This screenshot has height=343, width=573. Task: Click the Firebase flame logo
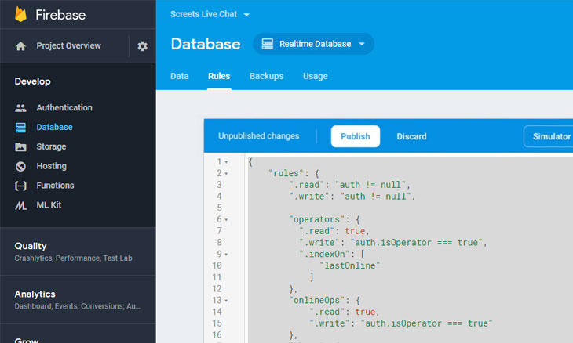pyautogui.click(x=21, y=15)
